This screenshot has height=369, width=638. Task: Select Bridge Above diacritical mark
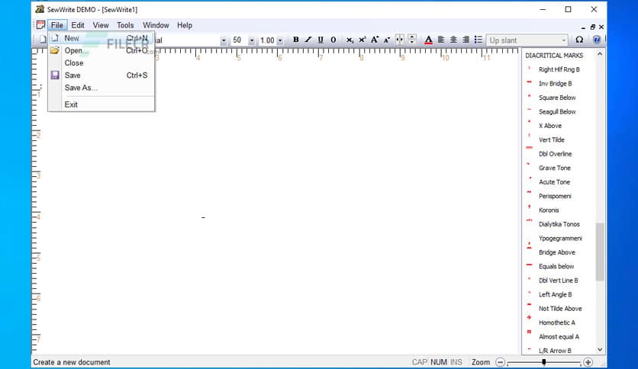coord(559,252)
